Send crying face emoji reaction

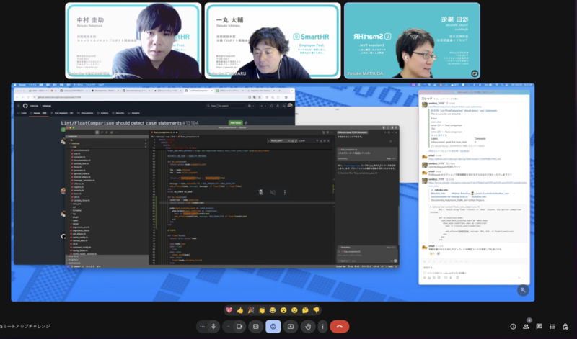point(294,310)
